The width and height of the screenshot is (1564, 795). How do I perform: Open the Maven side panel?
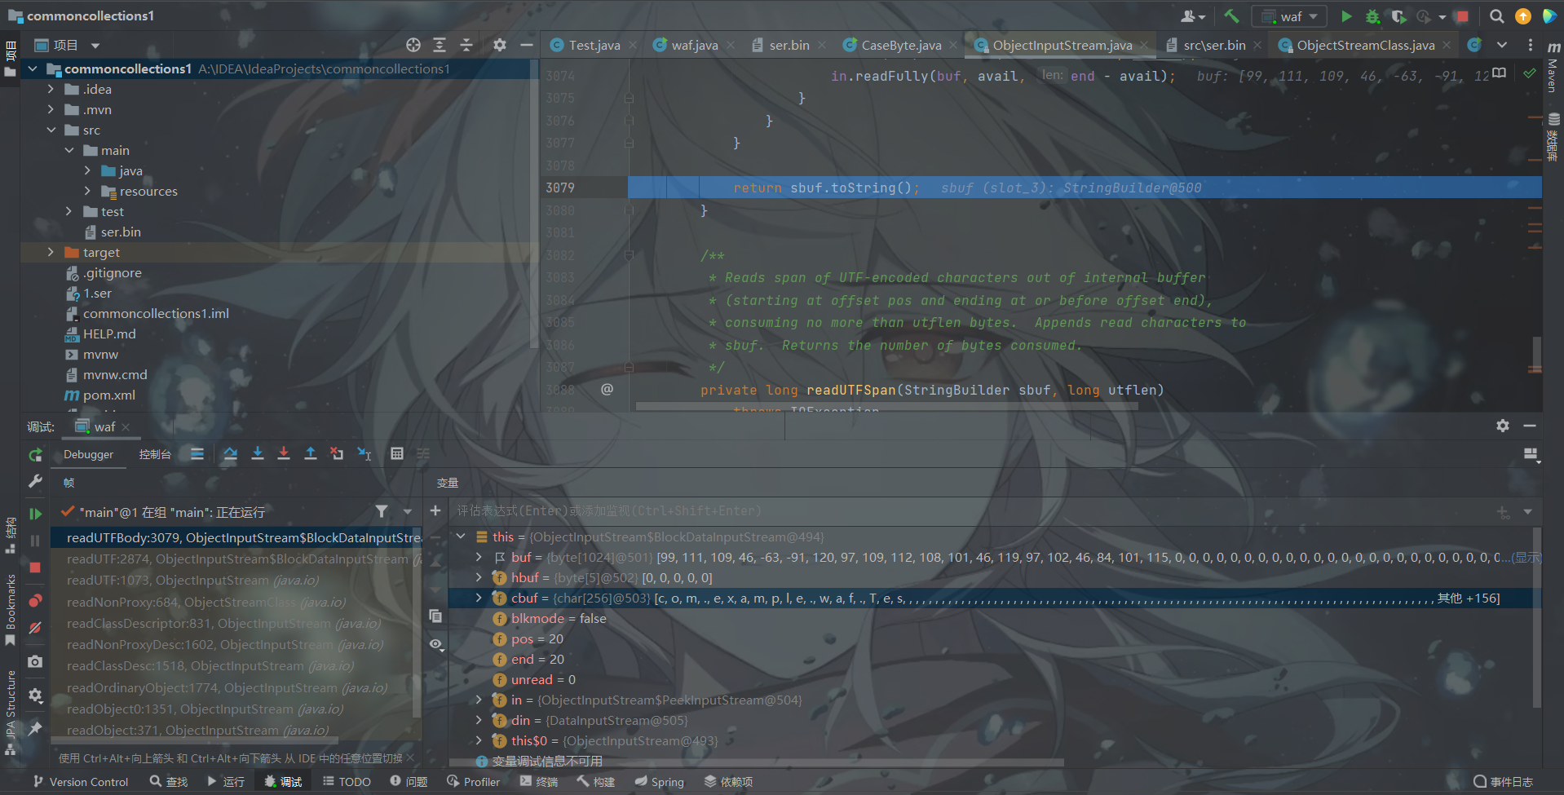(1553, 67)
